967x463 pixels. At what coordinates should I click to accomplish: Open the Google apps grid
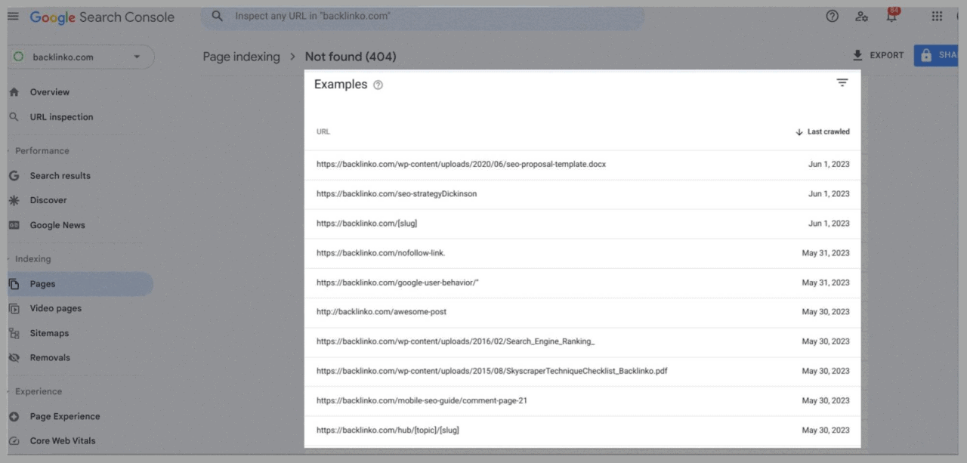937,17
